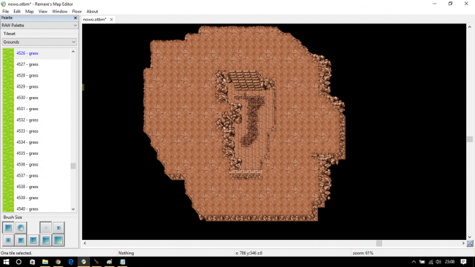The width and height of the screenshot is (475, 267).
Task: Open the Floor menu
Action: click(x=77, y=11)
